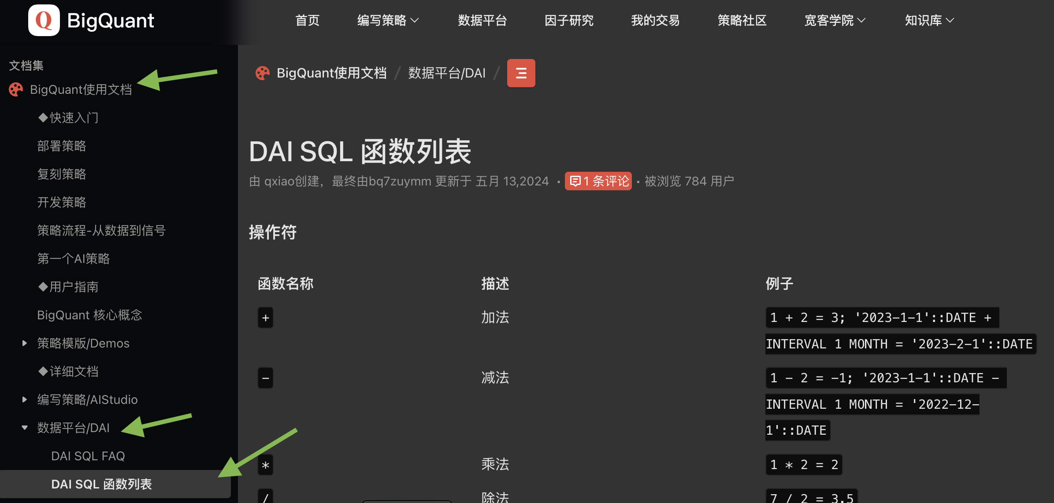Click the red menu toggle button in breadcrumb
Image resolution: width=1054 pixels, height=503 pixels.
(x=521, y=73)
